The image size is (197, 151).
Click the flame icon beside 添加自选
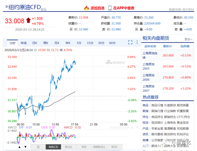[86, 8]
